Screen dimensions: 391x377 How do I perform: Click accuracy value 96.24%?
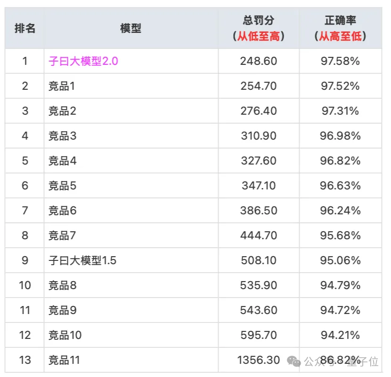[x=341, y=210]
